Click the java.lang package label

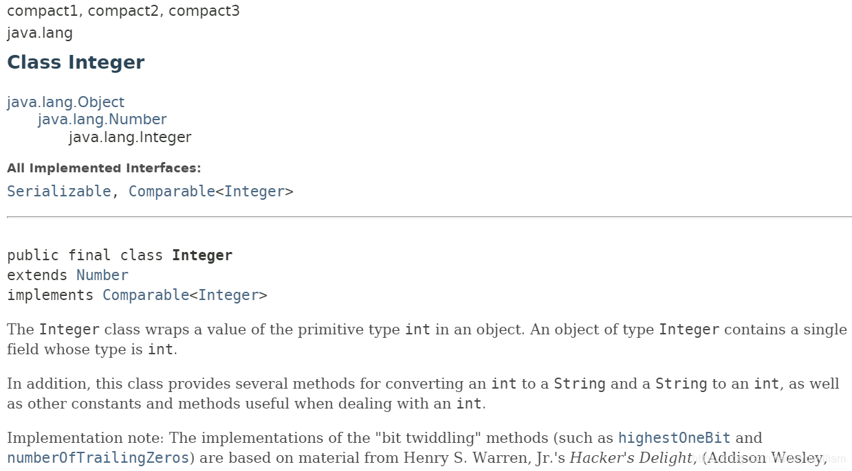[x=40, y=33]
